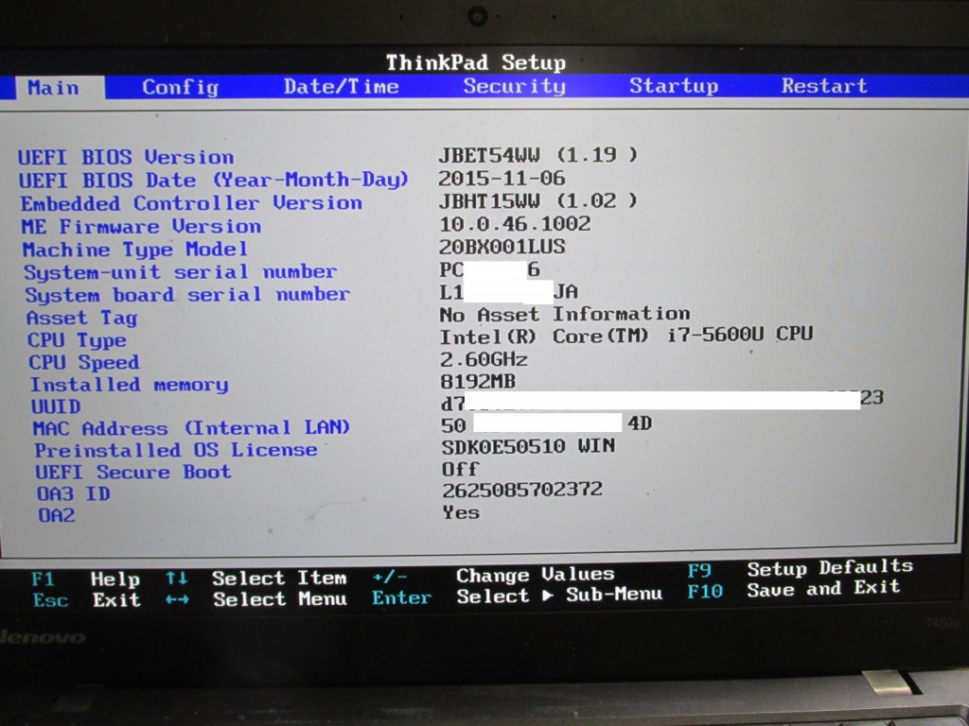
Task: Click the up/down arrows Select Item icon
Action: coord(176,579)
